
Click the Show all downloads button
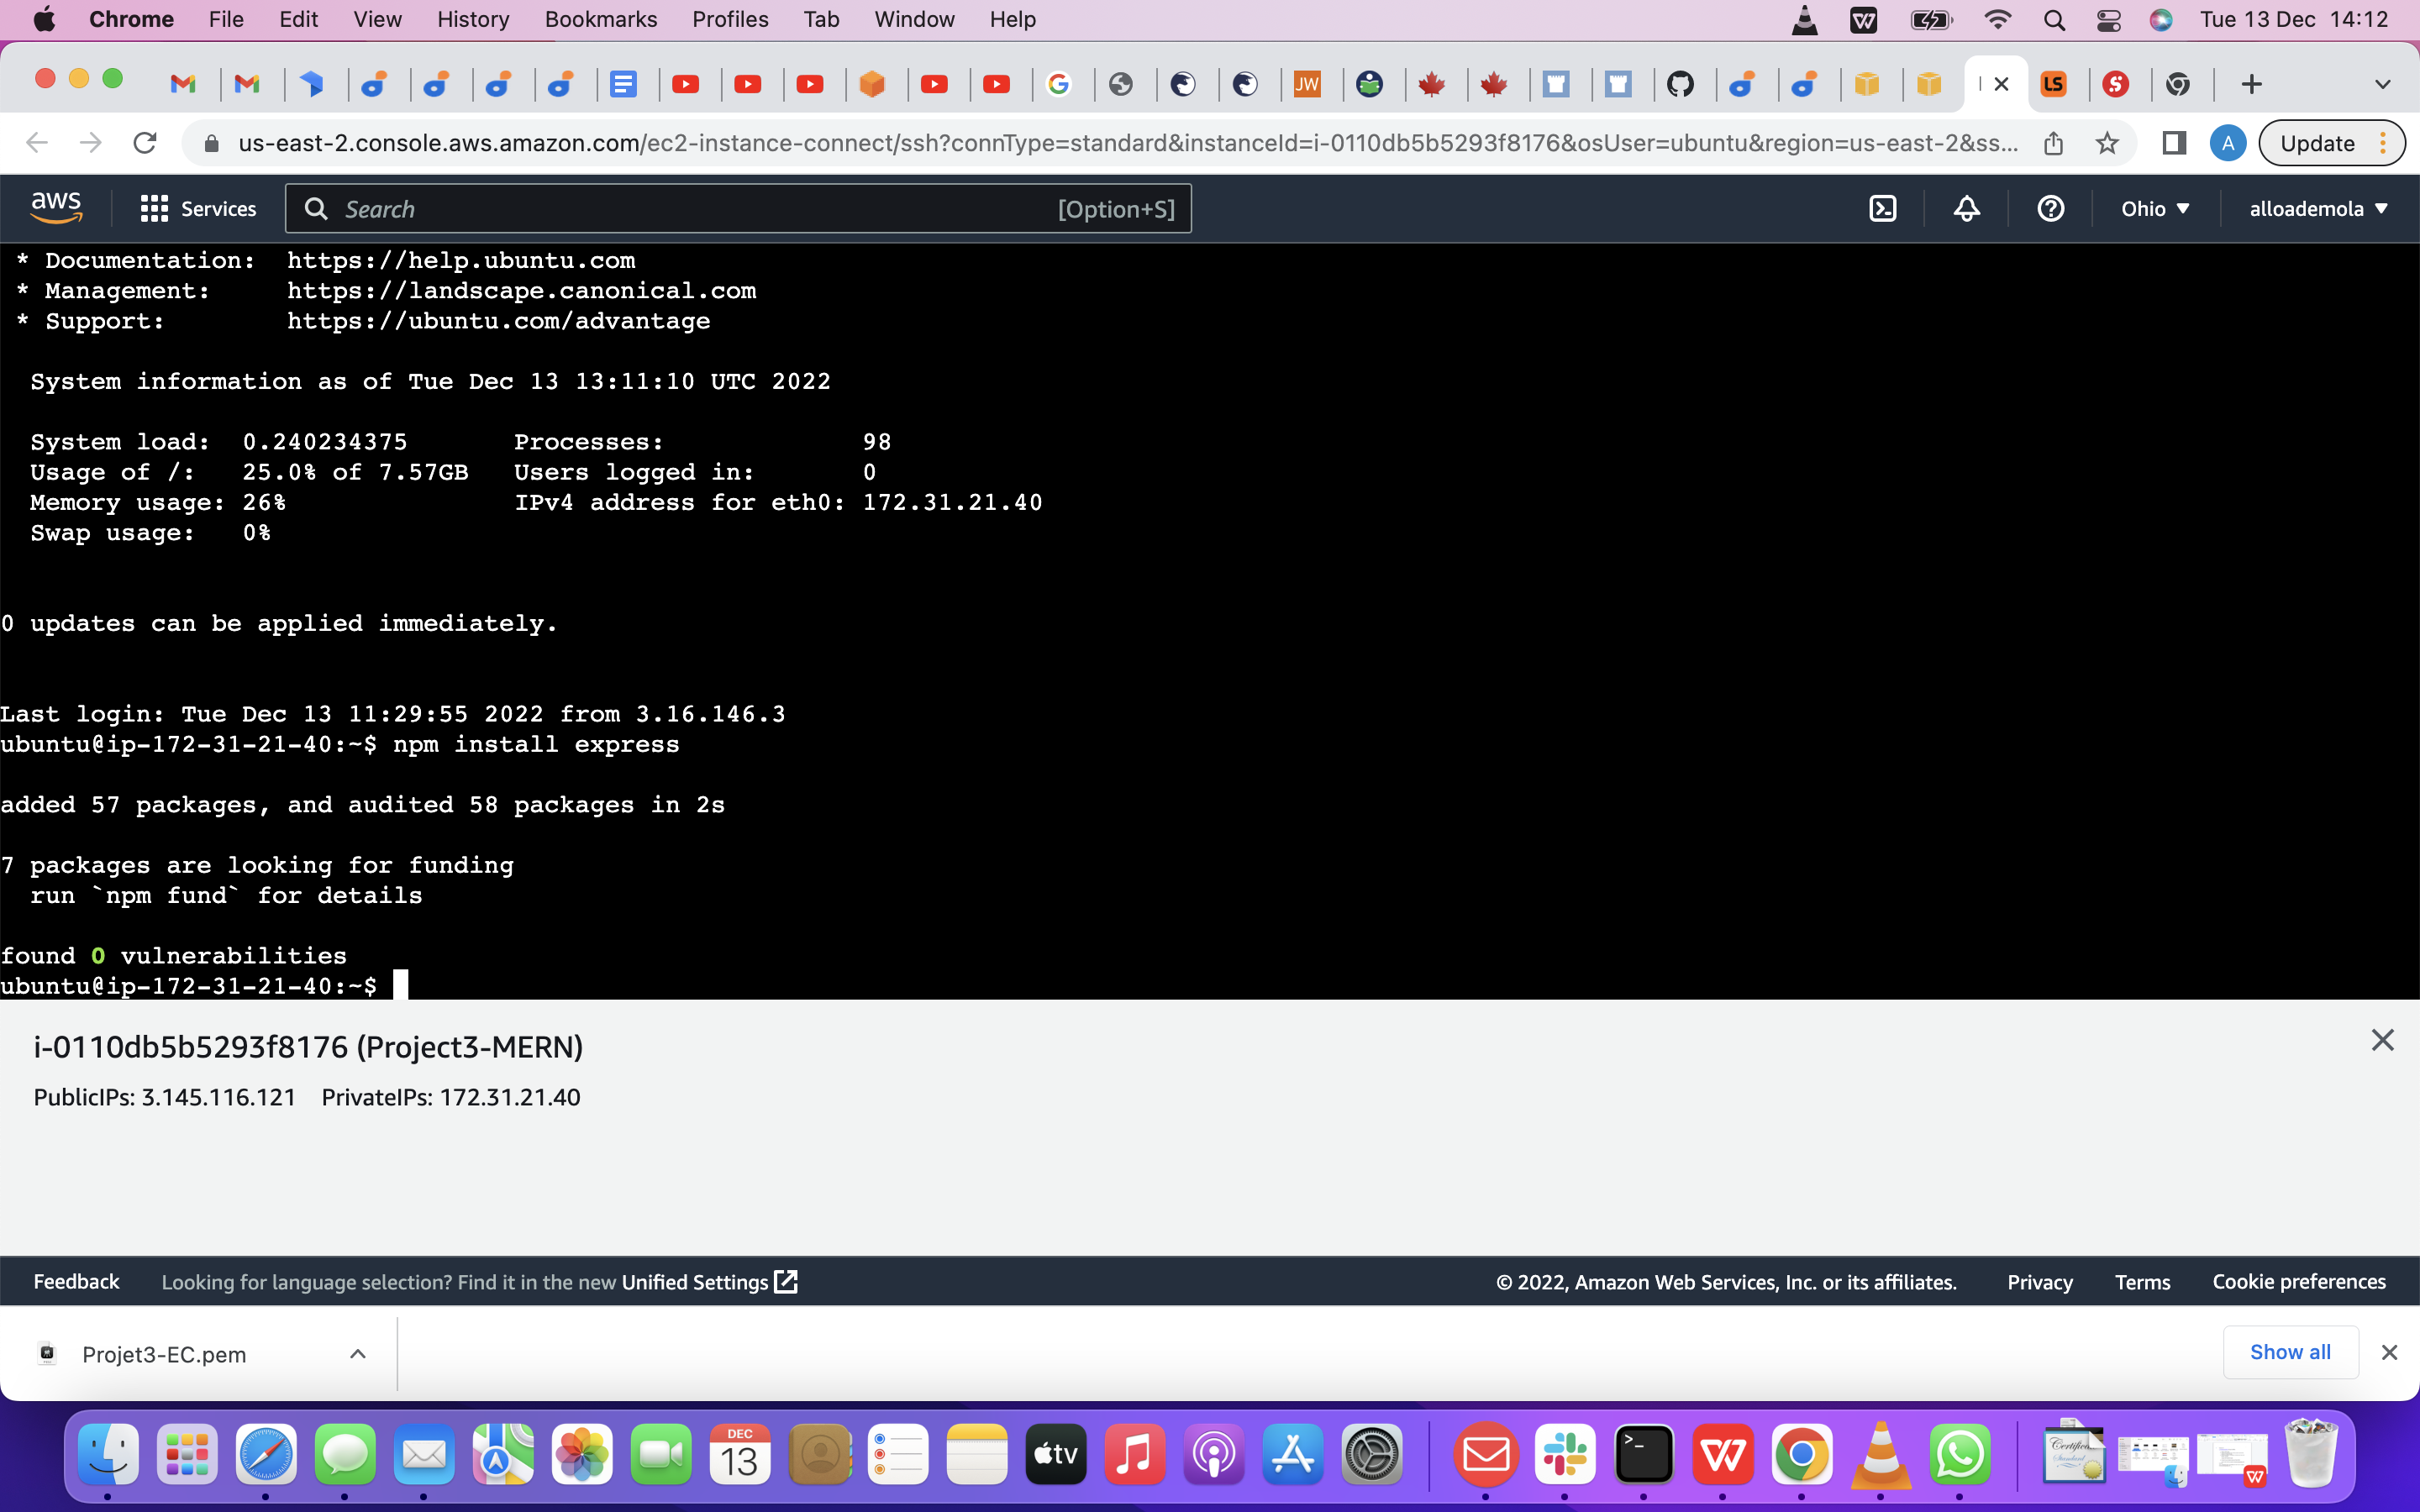pyautogui.click(x=2291, y=1351)
